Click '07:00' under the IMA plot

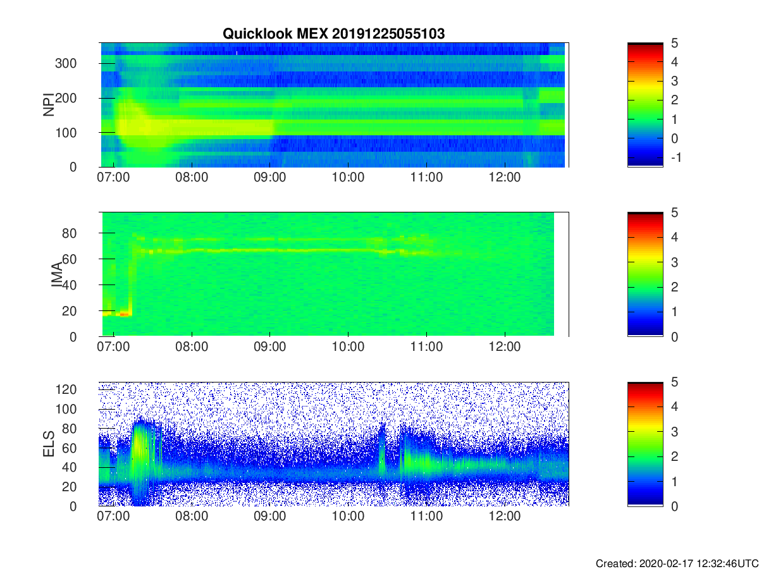pyautogui.click(x=114, y=347)
